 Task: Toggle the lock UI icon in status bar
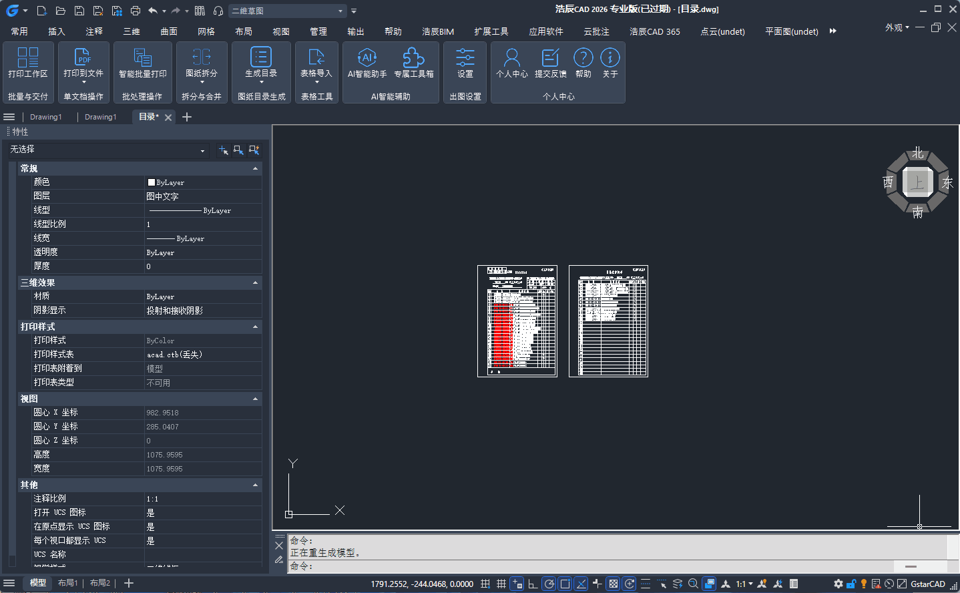[851, 584]
